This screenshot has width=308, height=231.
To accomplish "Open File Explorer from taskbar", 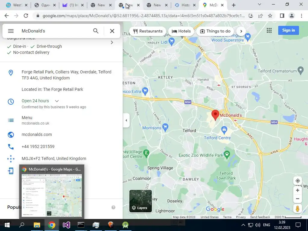I will [x=37, y=225].
